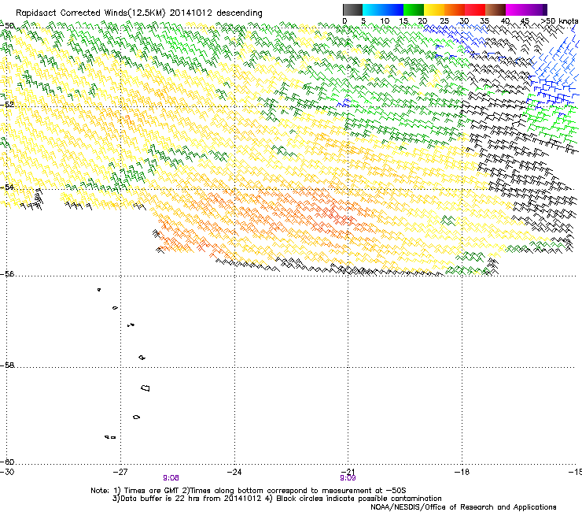Click the red 30–35 knots legend segment

click(x=475, y=9)
